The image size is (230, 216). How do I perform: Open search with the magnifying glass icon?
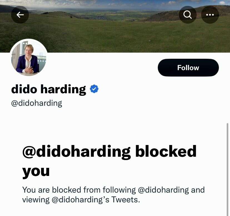(x=187, y=15)
